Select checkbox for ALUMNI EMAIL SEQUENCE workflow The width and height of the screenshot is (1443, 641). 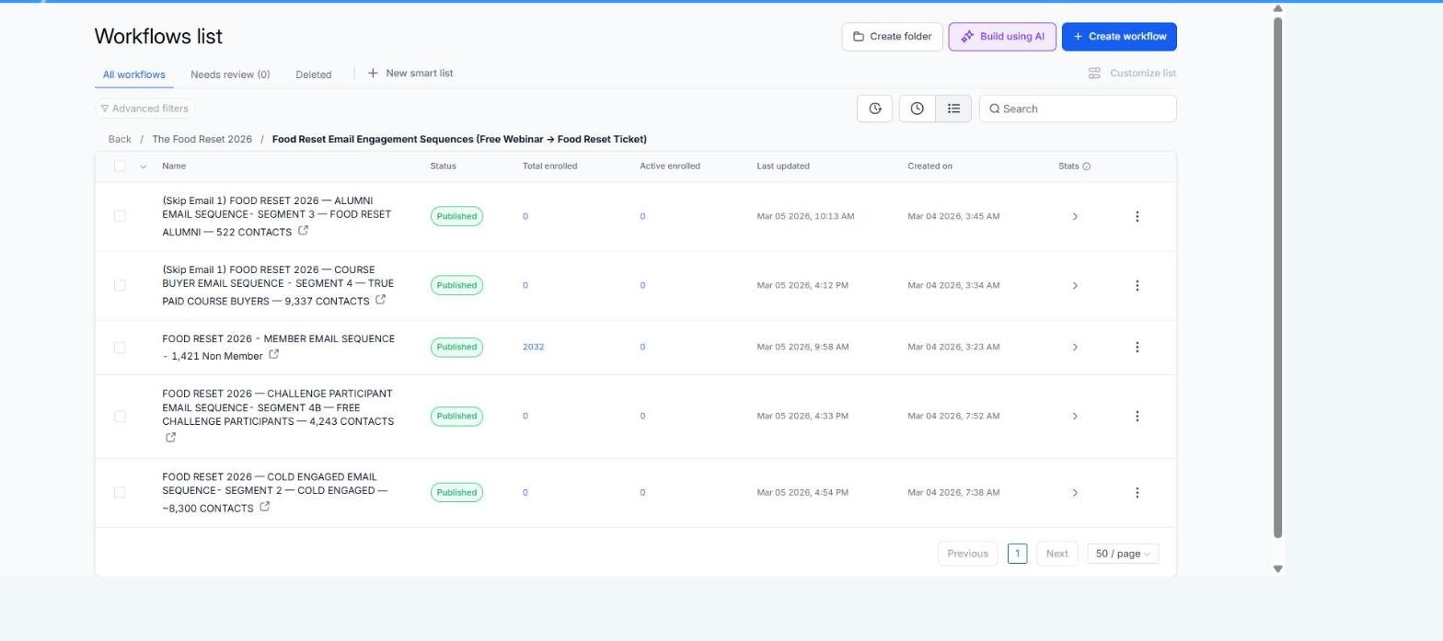[120, 216]
